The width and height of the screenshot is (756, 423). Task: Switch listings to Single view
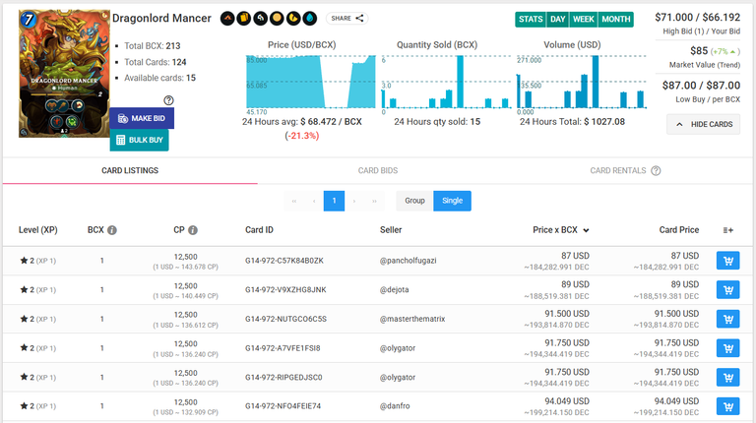(x=452, y=201)
